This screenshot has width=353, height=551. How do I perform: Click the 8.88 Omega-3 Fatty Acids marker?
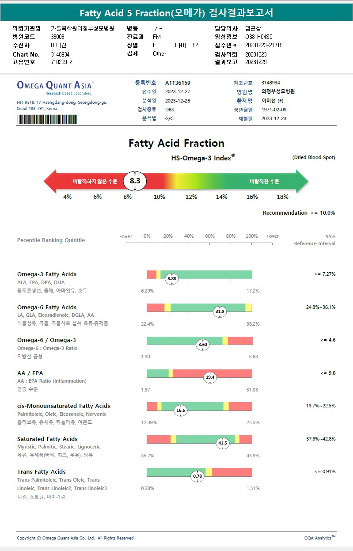171,279
